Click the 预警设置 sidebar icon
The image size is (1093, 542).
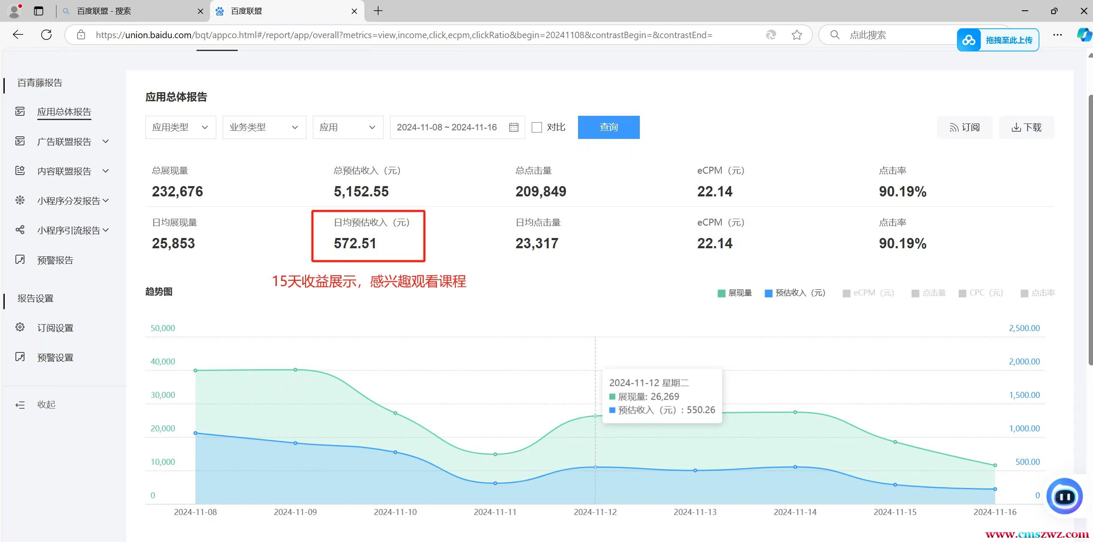point(20,357)
